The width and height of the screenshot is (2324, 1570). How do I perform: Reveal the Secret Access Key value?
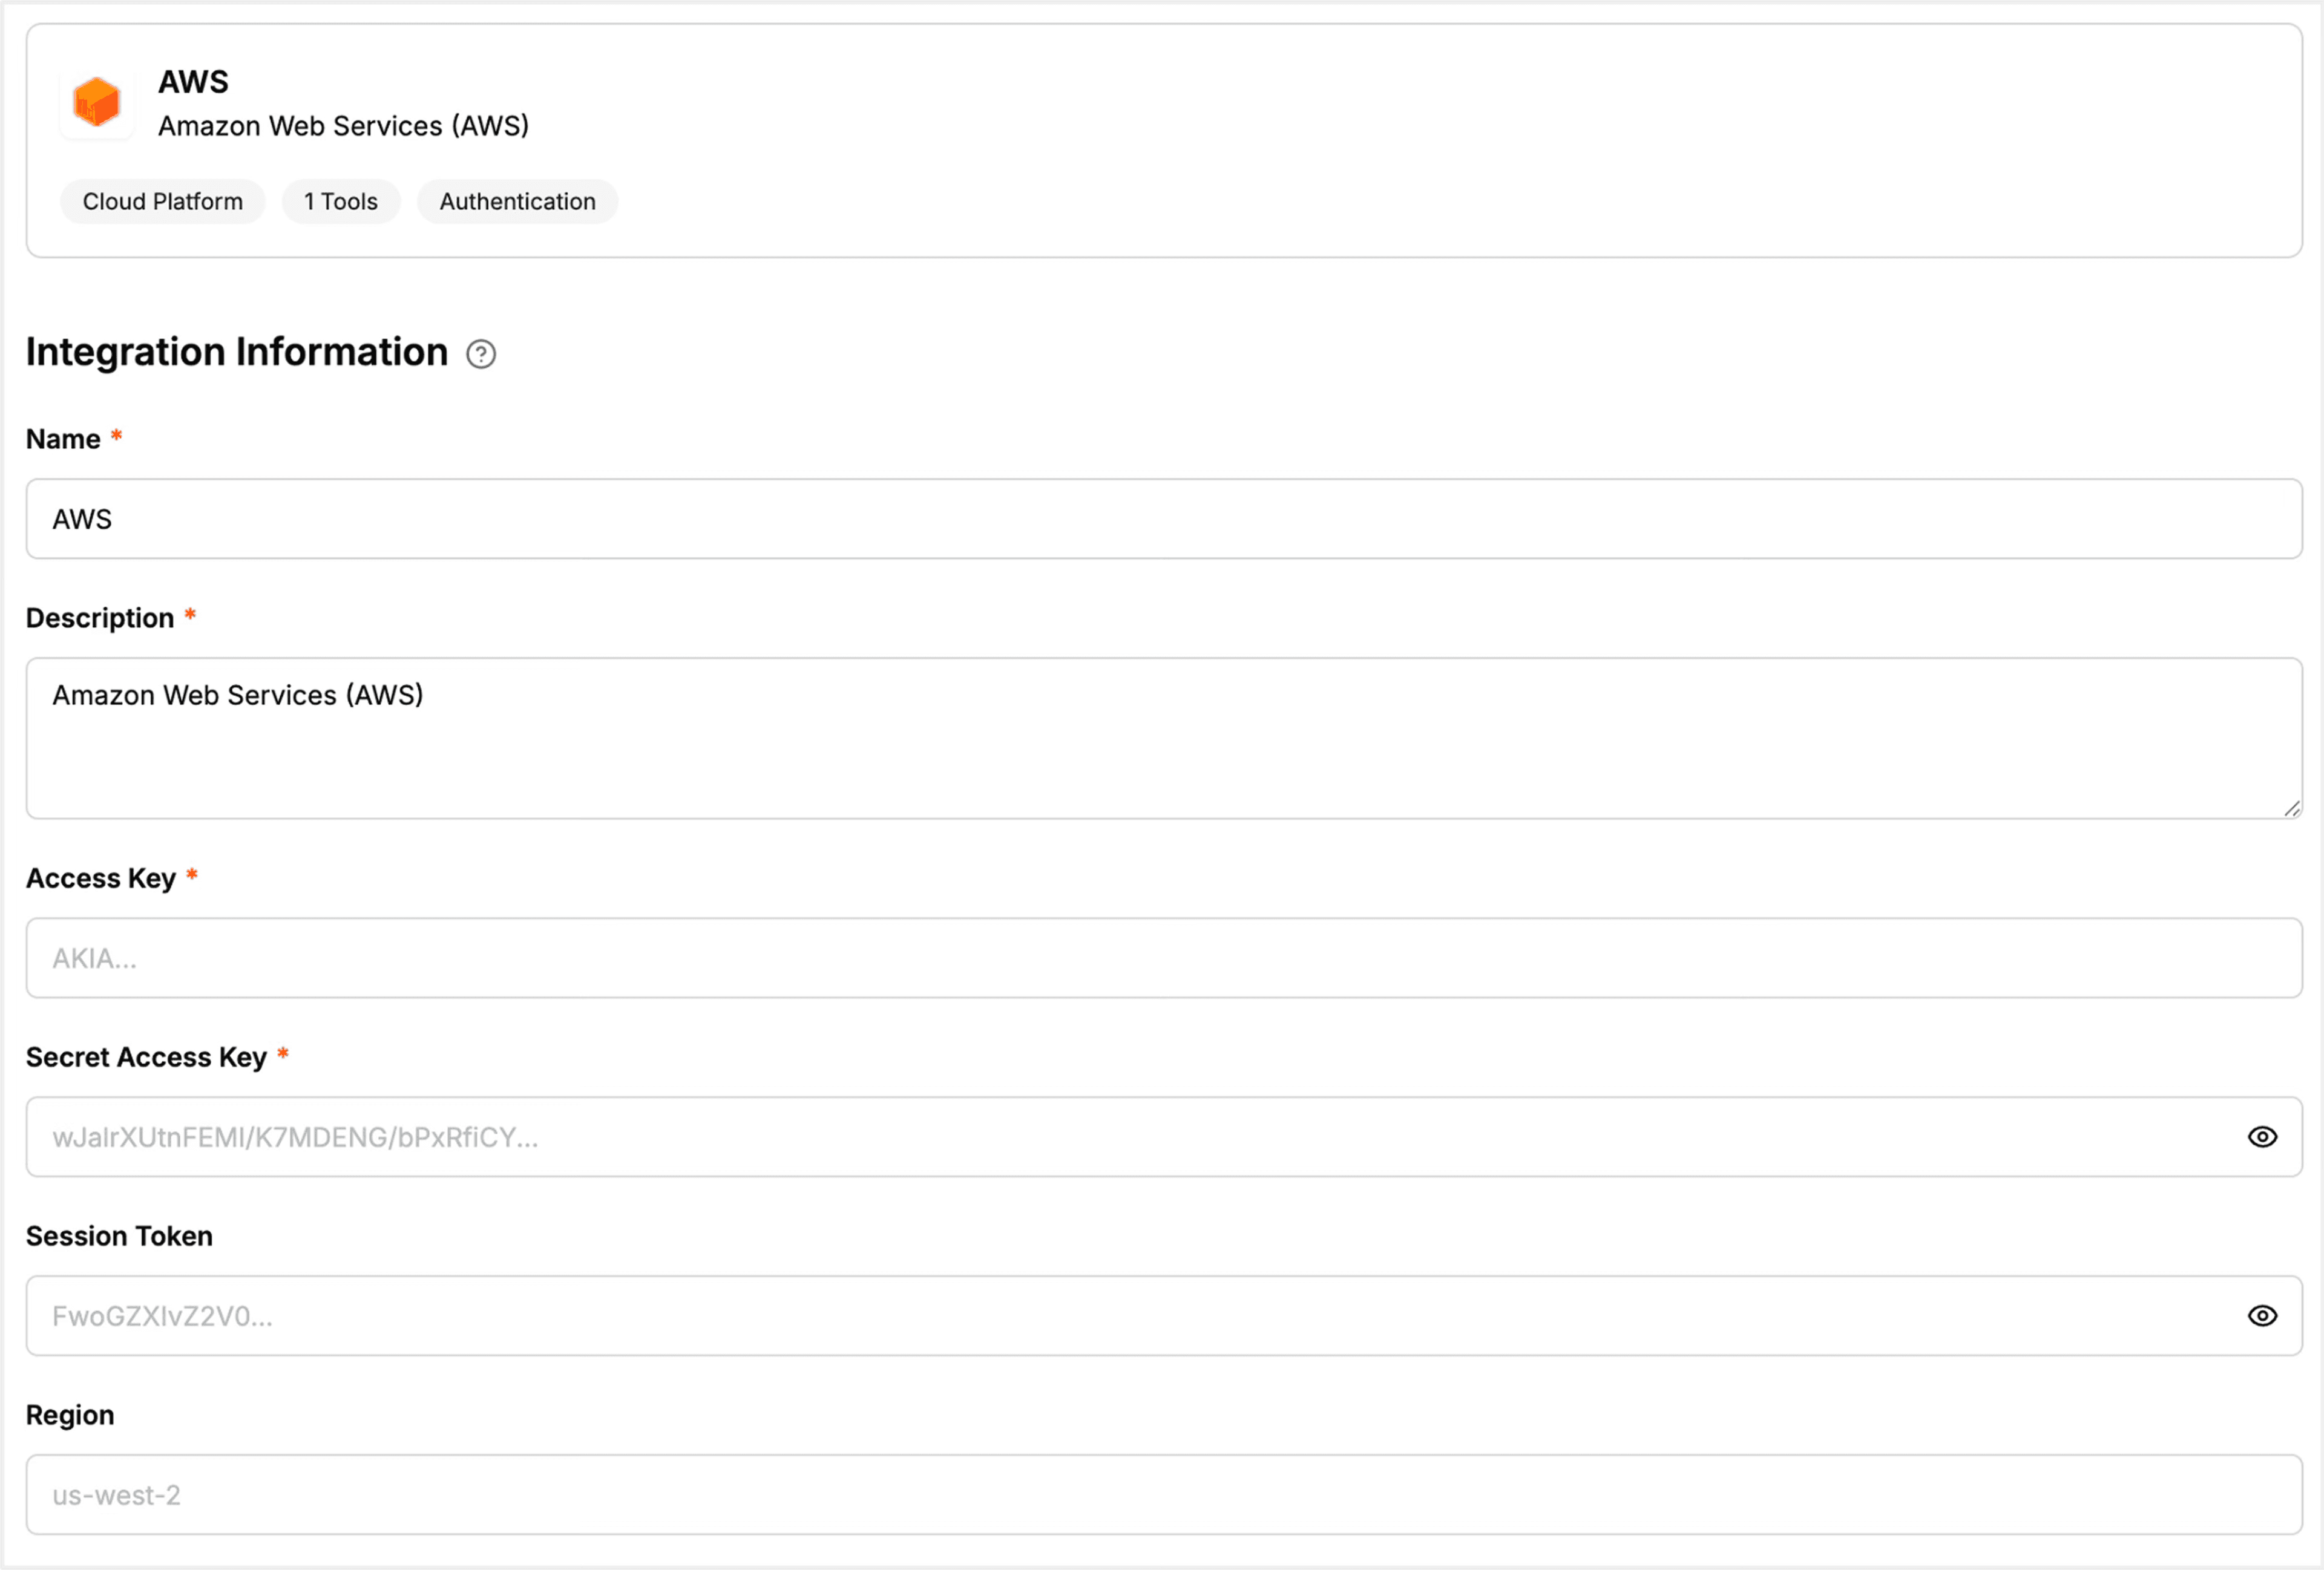[x=2262, y=1136]
